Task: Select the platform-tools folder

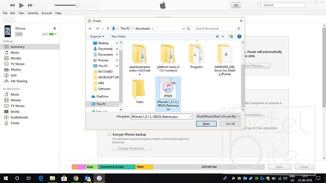Action: (168, 58)
